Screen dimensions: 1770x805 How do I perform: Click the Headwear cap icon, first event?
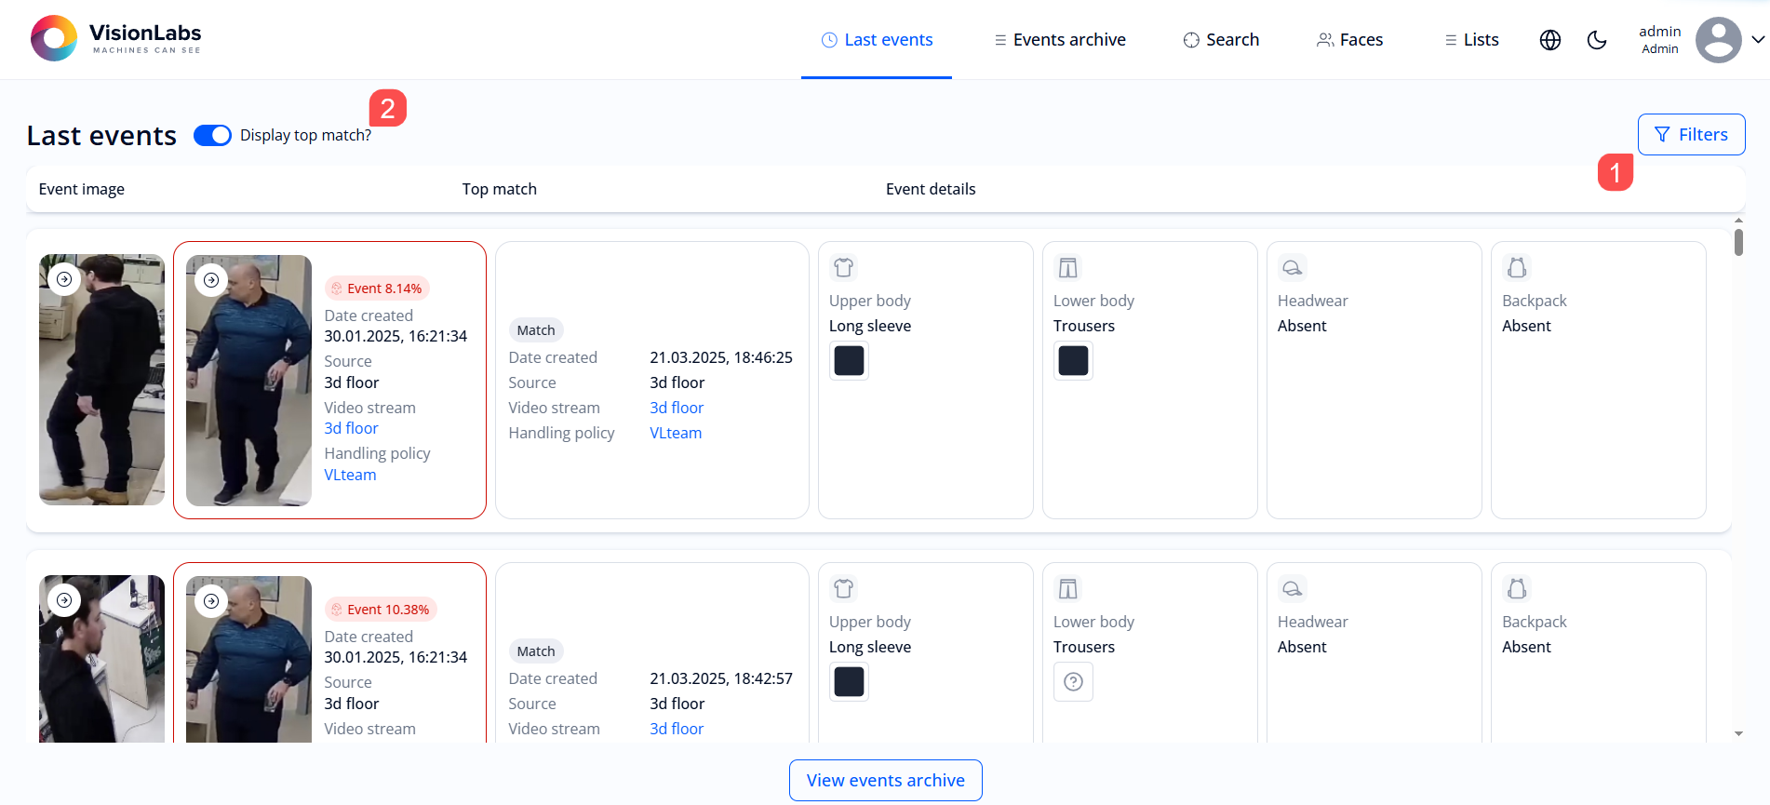click(x=1292, y=268)
